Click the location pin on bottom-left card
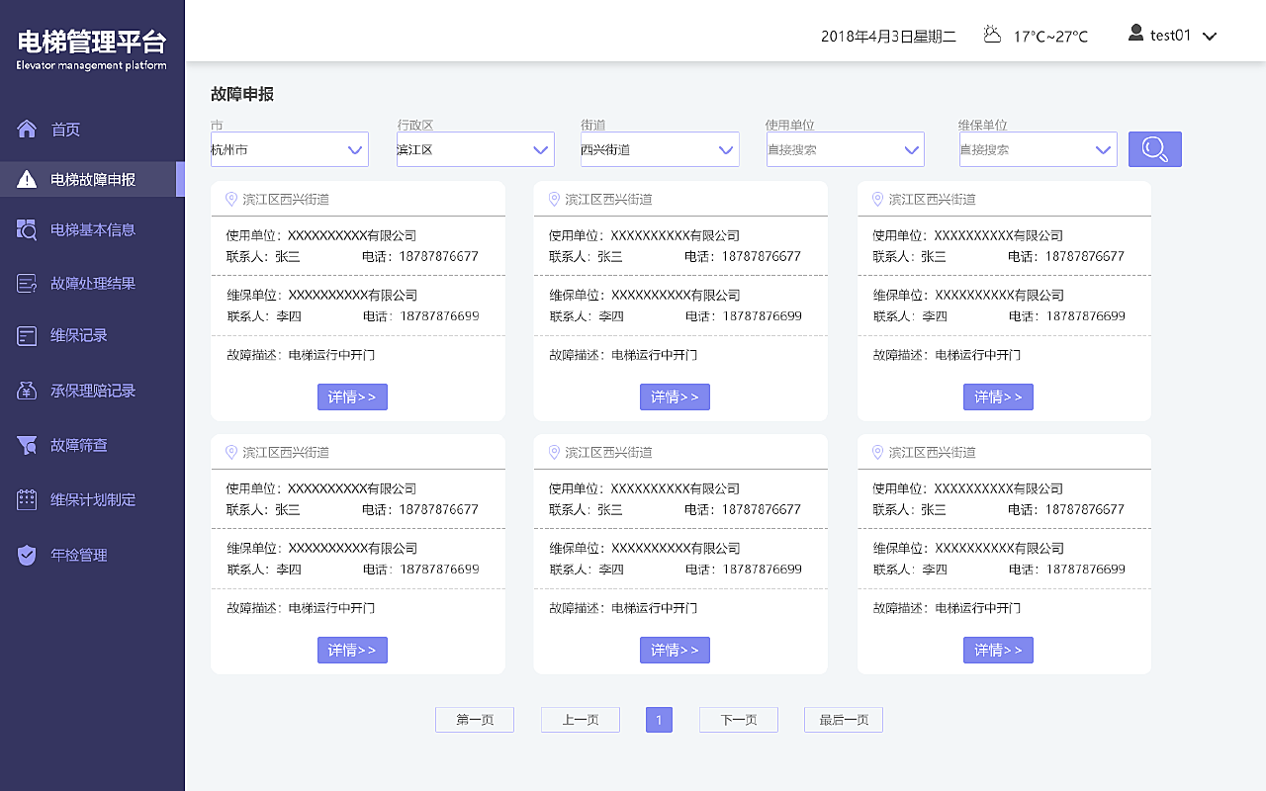The height and width of the screenshot is (791, 1266). click(x=231, y=452)
